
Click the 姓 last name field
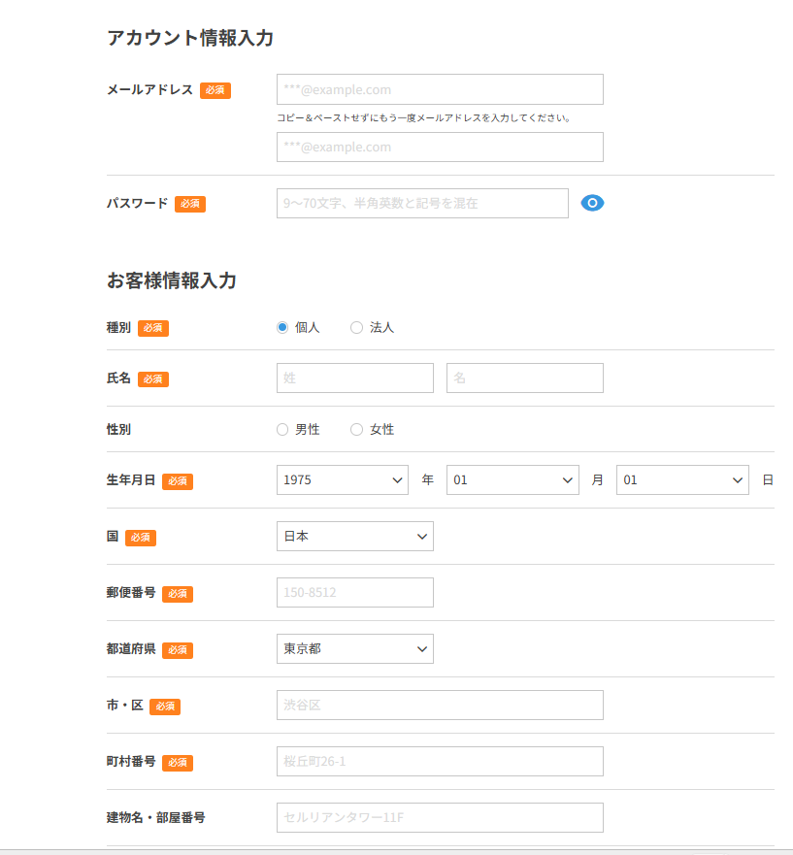click(x=354, y=378)
